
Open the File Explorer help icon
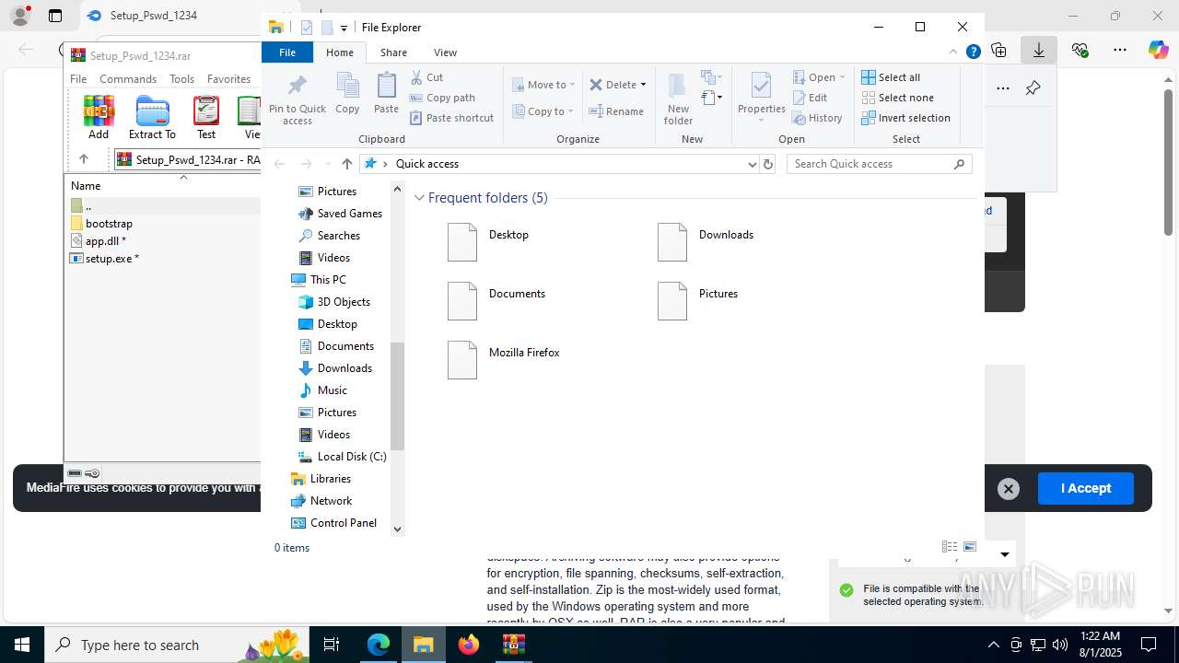[973, 52]
